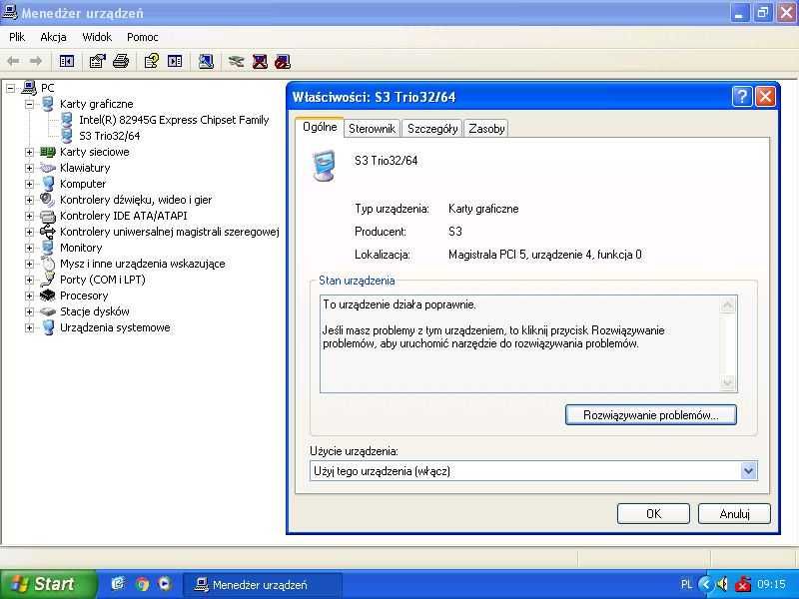The width and height of the screenshot is (799, 599).
Task: Expand the Porty (COM i LPT) node
Action: [x=30, y=280]
